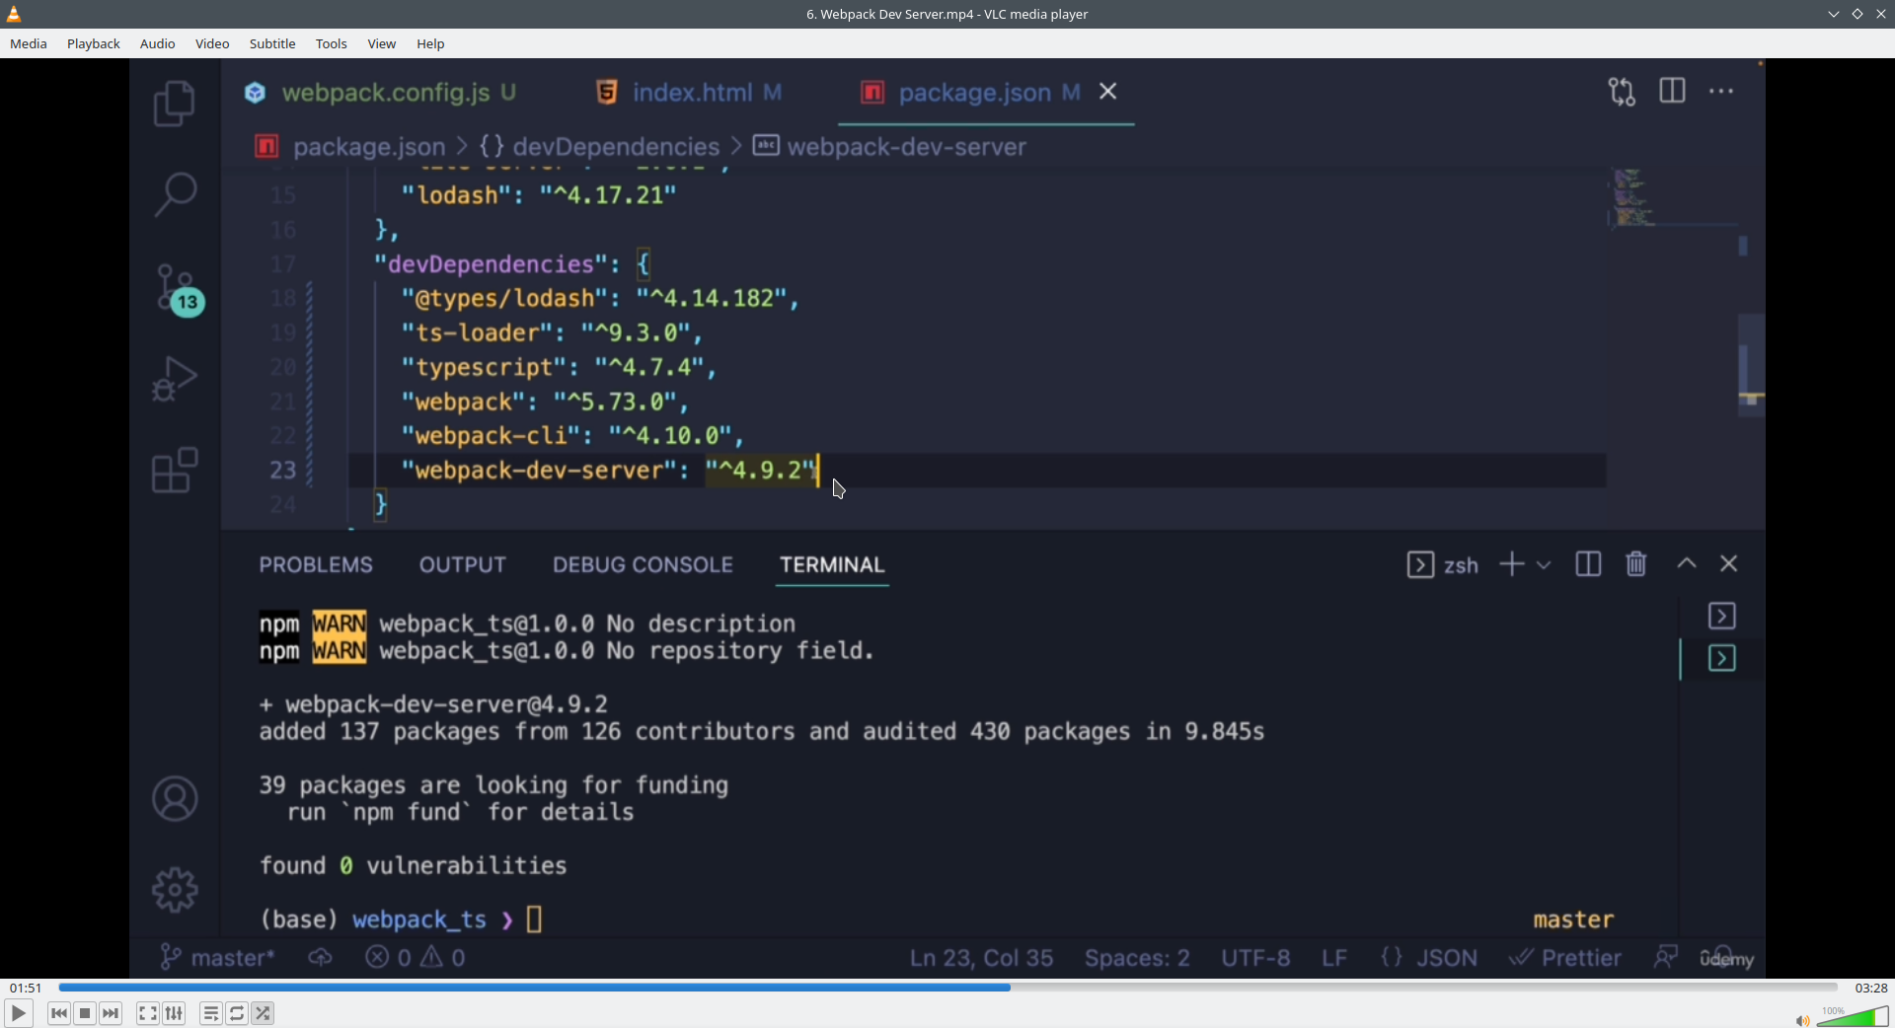
Task: Close the package.json editor tab
Action: [1108, 92]
